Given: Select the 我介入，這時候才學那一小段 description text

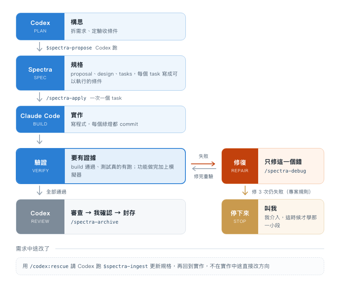Looking at the screenshot, I should 291,221.
